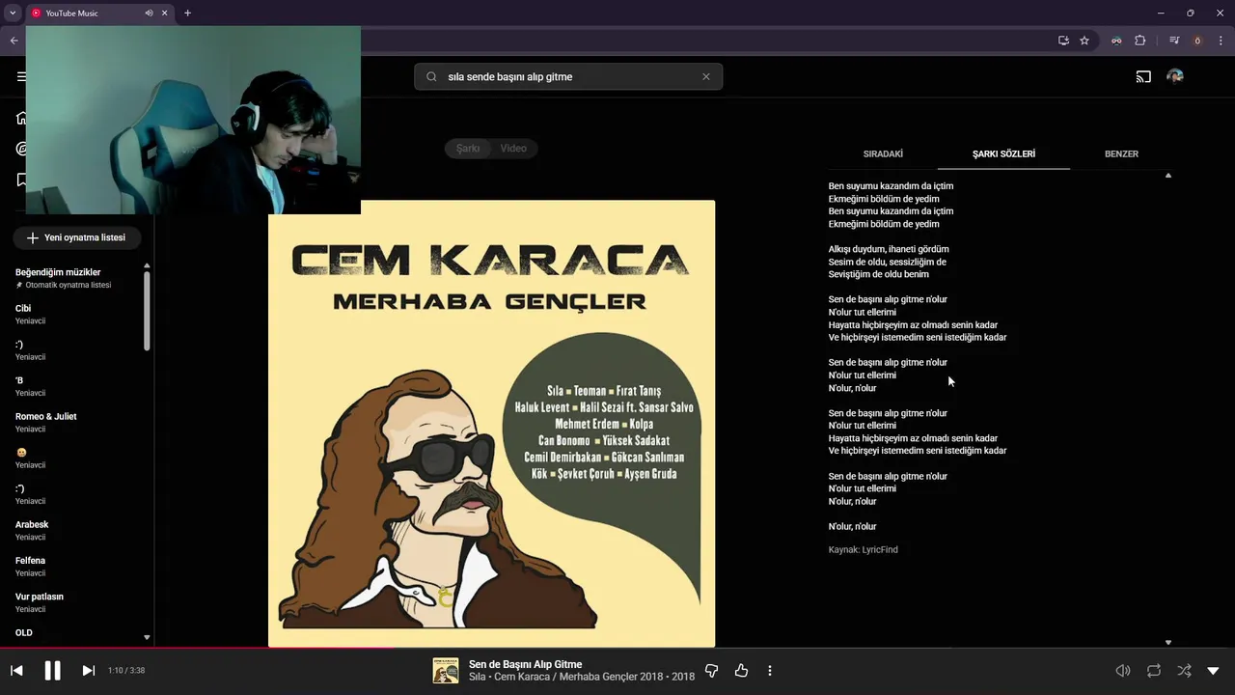Click the Kaynak: LyricFind source text
This screenshot has width=1235, height=695.
coord(863,549)
